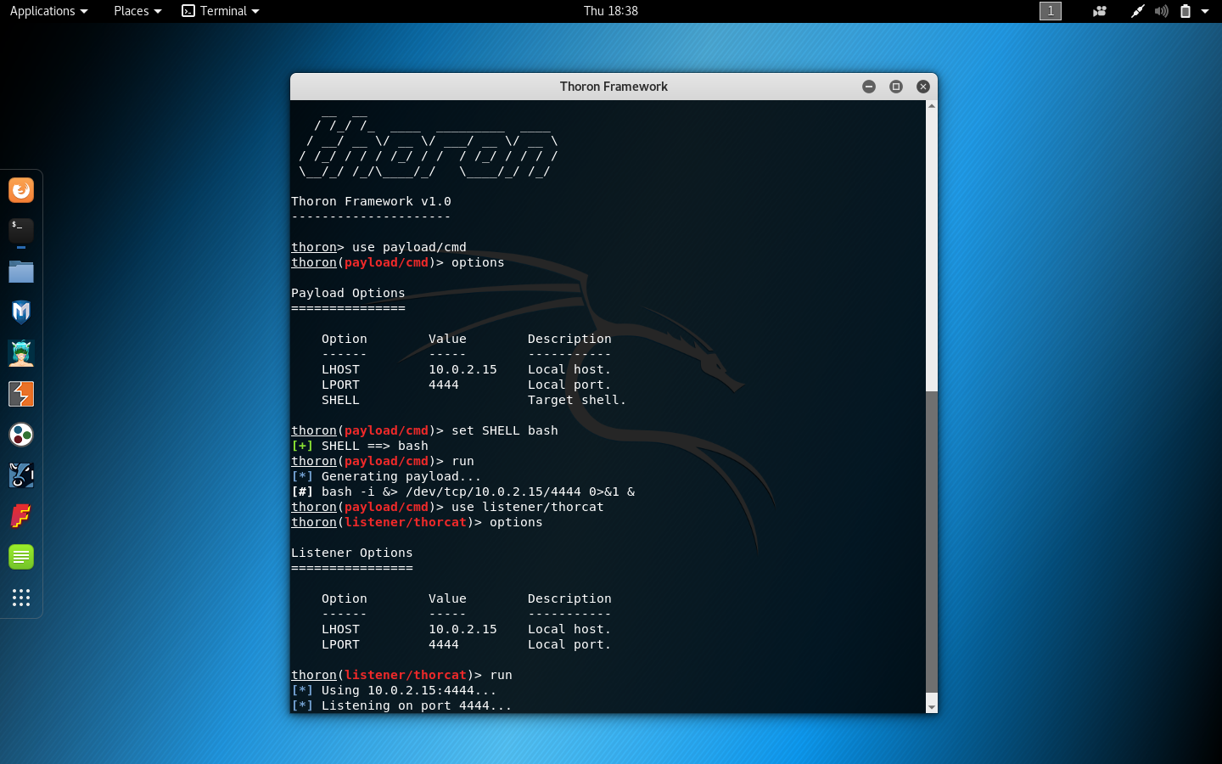
Task: Click the payload LPORT value 4444
Action: [x=444, y=385]
